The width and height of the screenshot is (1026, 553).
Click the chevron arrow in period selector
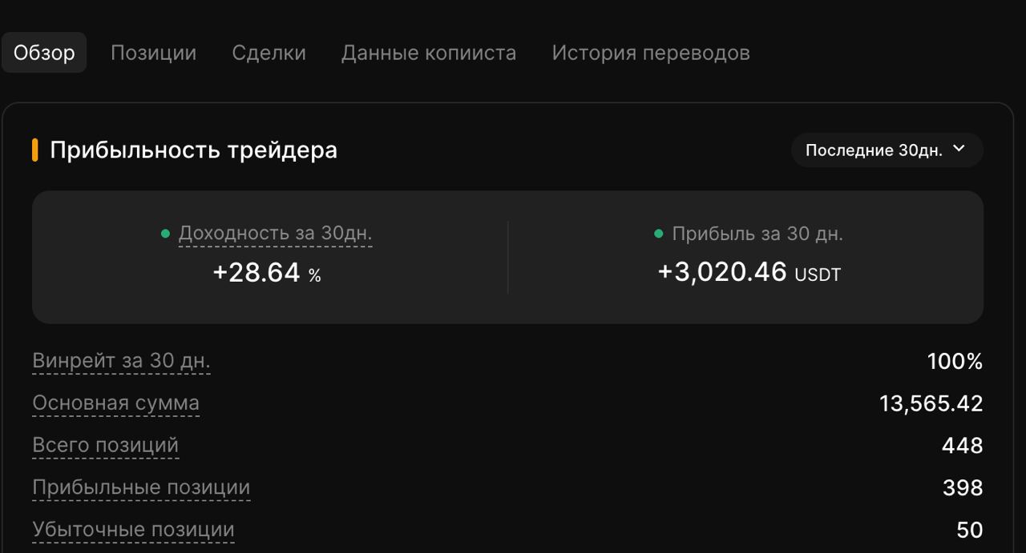959,149
